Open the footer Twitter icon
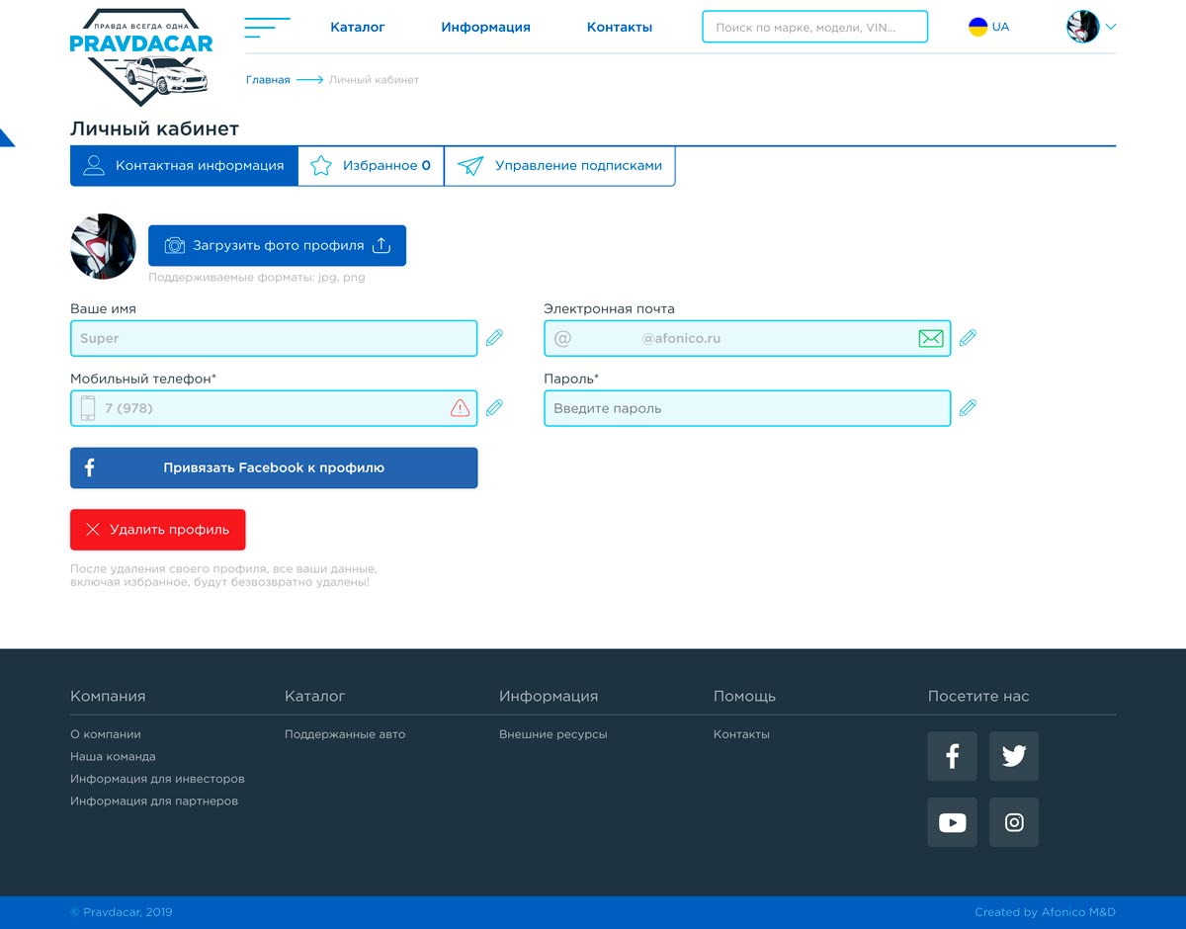 pos(1014,757)
